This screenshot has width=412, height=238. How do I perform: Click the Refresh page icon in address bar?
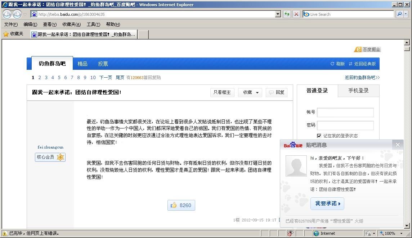click(x=287, y=14)
